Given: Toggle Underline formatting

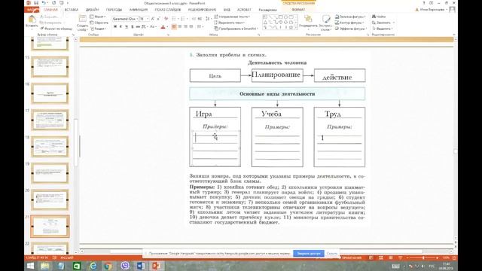Looking at the screenshot, I should [127, 27].
